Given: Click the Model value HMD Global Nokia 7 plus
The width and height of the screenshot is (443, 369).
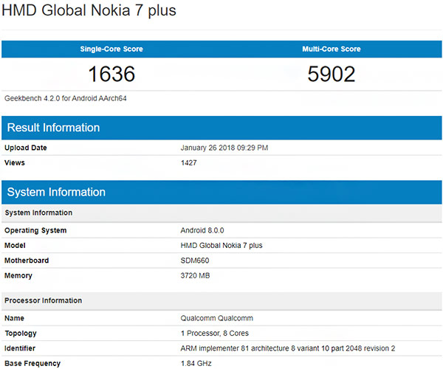Looking at the screenshot, I should click(x=221, y=245).
